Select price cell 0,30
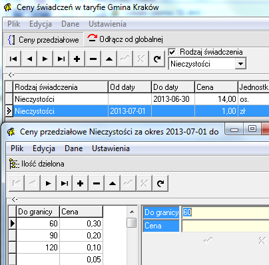The width and height of the screenshot is (269, 265). pos(81,223)
